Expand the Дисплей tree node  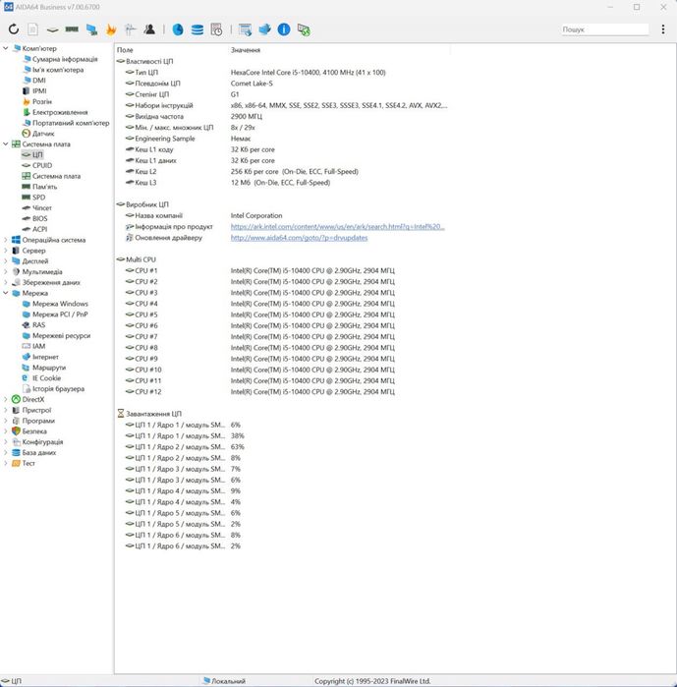pyautogui.click(x=6, y=260)
